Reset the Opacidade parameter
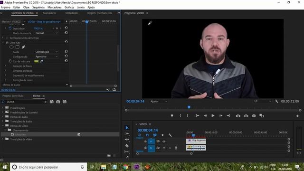 pyautogui.click(x=66, y=28)
